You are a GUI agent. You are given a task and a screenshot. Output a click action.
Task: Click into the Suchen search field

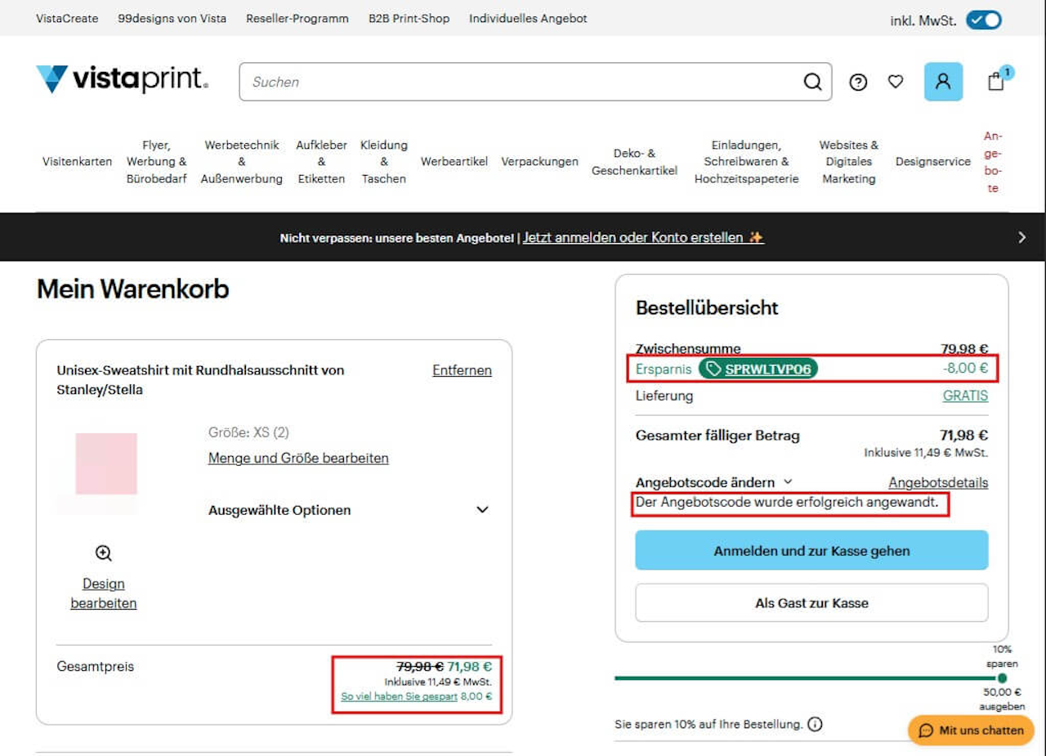click(523, 82)
